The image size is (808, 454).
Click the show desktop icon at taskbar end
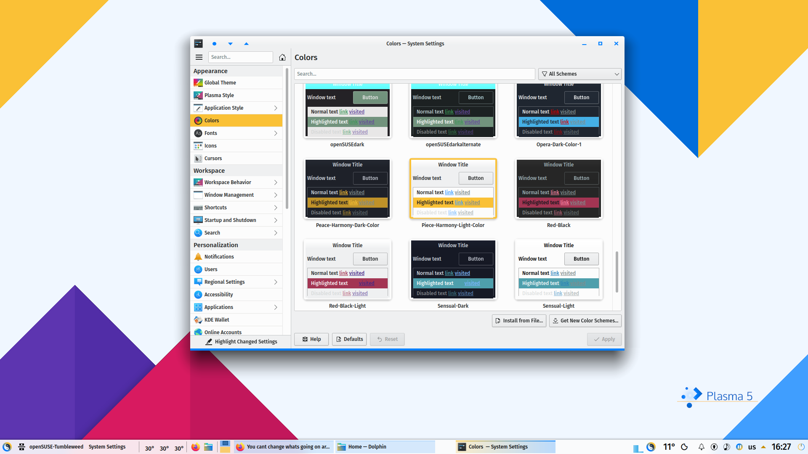click(x=801, y=447)
